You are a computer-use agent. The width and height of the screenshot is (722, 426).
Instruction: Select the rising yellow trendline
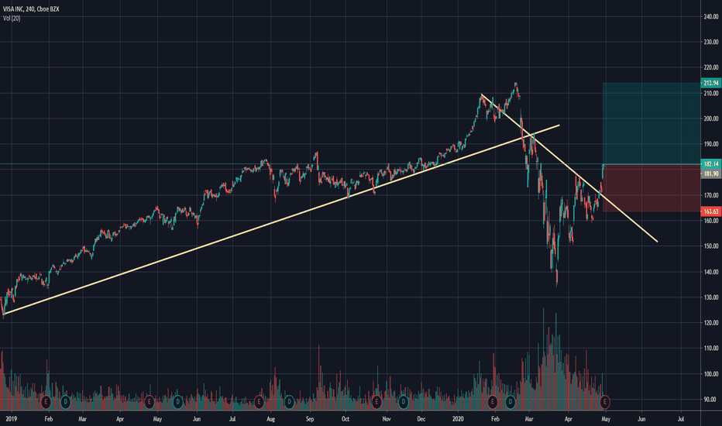(x=282, y=219)
